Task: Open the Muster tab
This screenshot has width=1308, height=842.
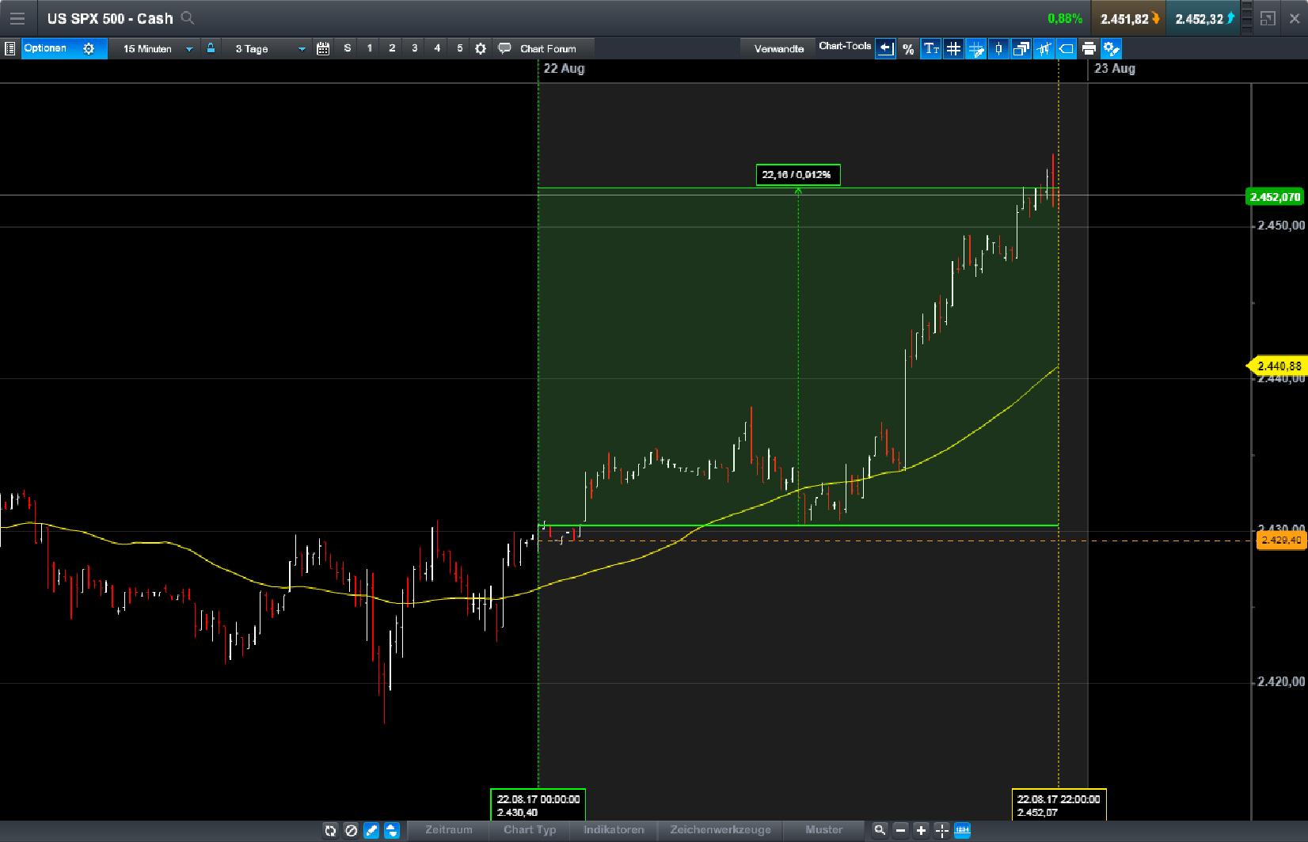Action: pyautogui.click(x=824, y=830)
